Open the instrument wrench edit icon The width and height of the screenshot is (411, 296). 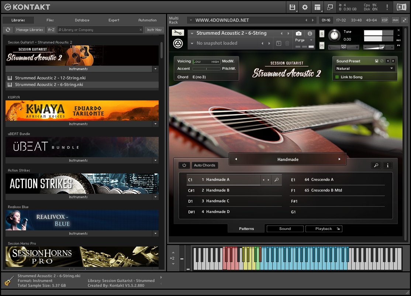(178, 33)
